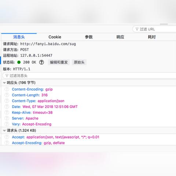Select the application/json Content-Type value
176x176 pixels.
click(51, 101)
